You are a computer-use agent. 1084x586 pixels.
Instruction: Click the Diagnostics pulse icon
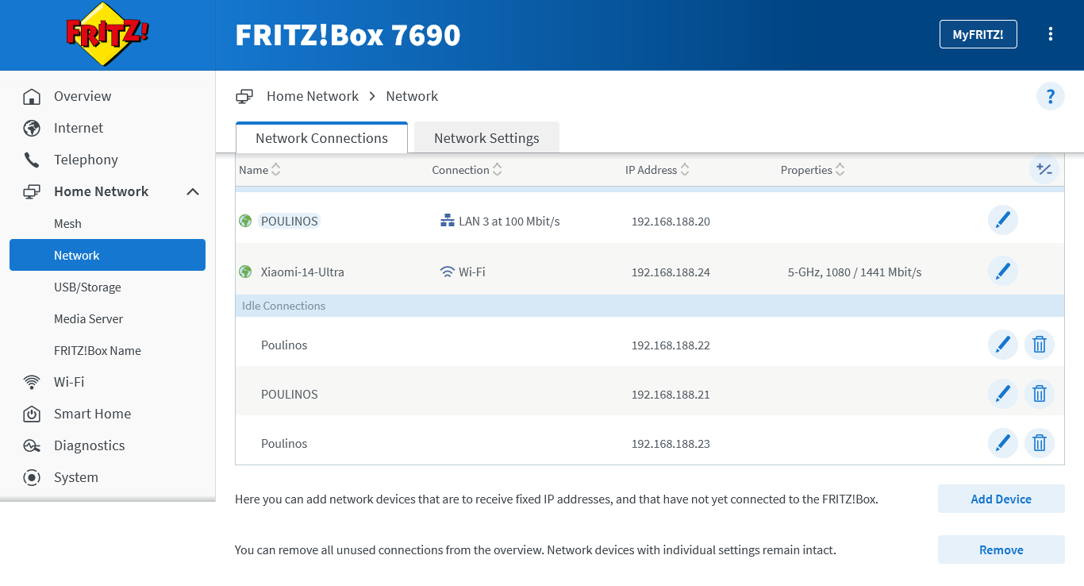32,445
